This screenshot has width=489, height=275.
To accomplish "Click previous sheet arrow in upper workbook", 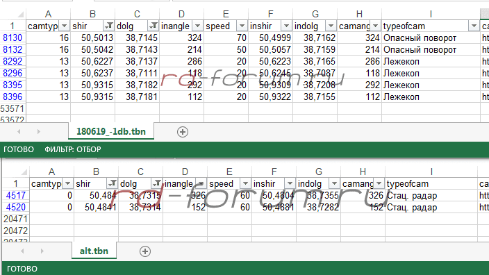I will (x=19, y=131).
